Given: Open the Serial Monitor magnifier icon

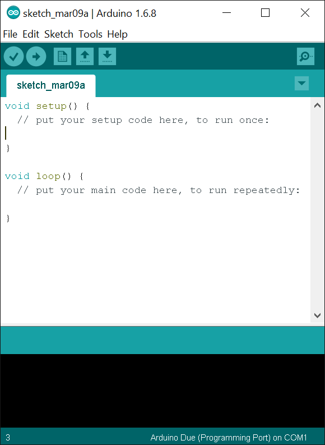Looking at the screenshot, I should pyautogui.click(x=305, y=57).
